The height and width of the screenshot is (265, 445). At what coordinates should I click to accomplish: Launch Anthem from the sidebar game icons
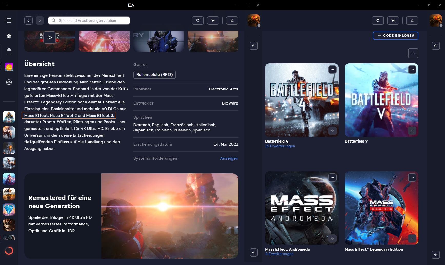tap(9, 117)
